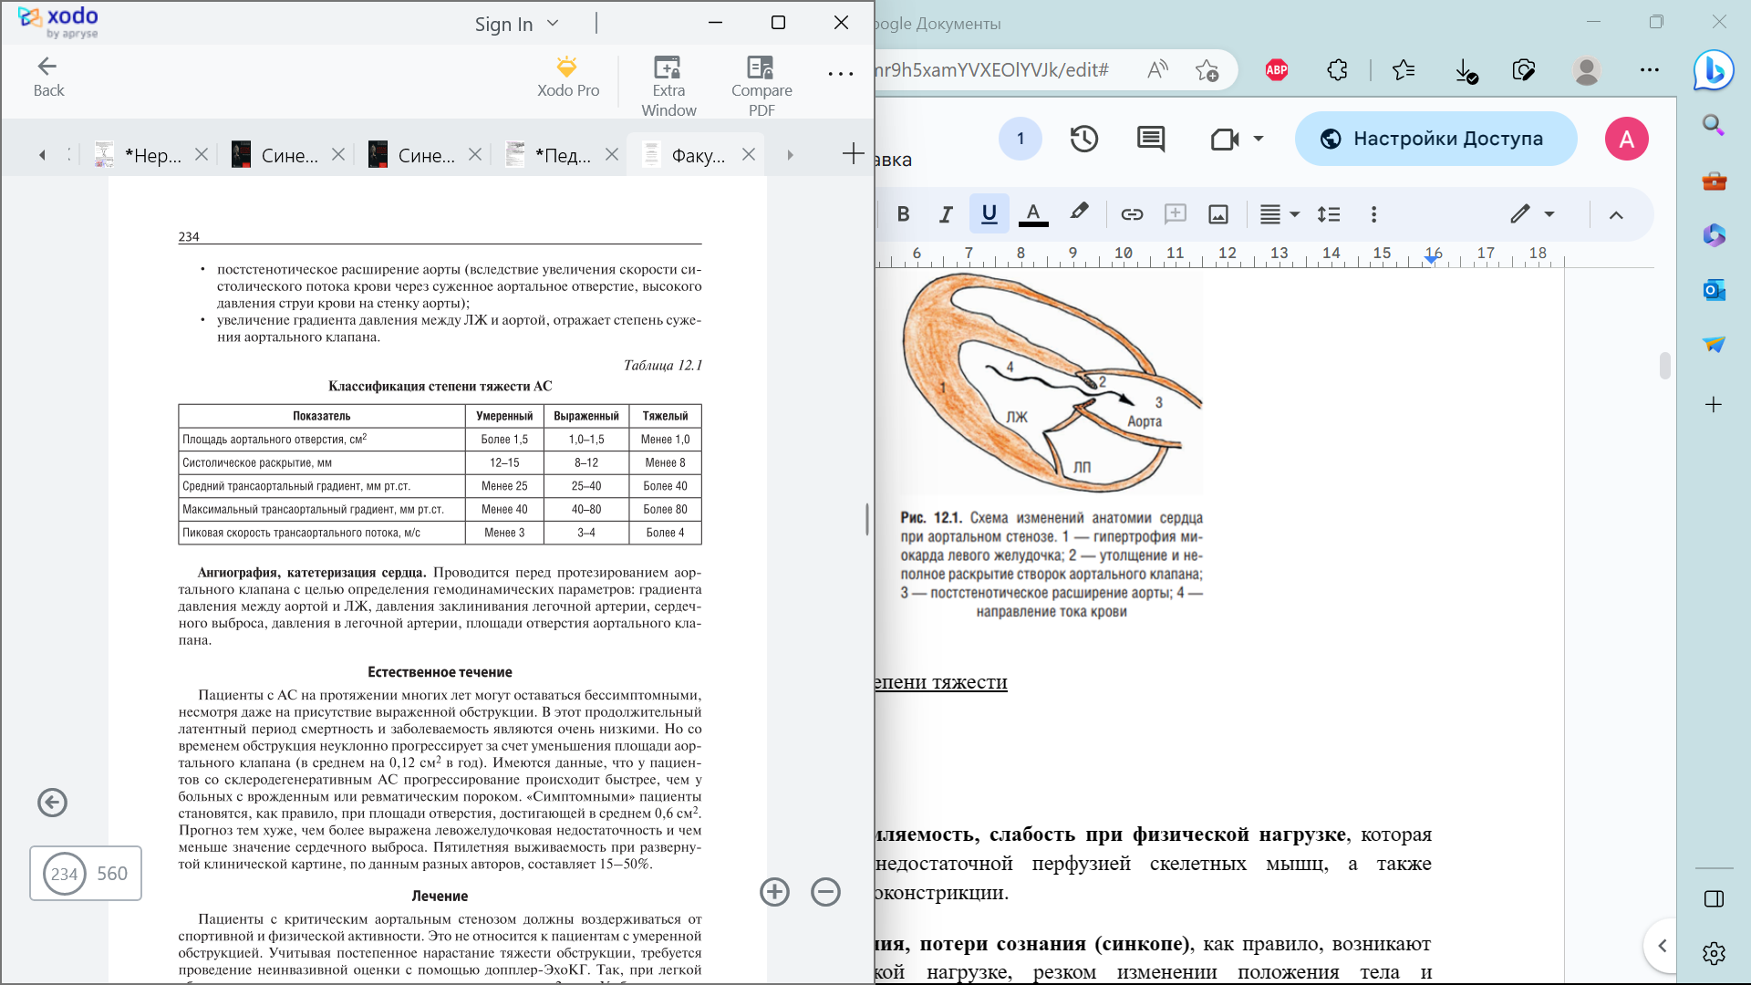This screenshot has height=985, width=1751.
Task: Insert an image in Docs
Action: (1218, 214)
